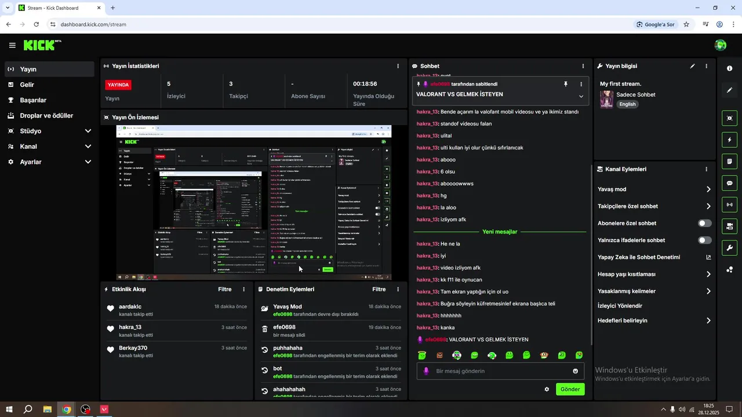Screen dimensions: 742x417
Task: Click İzleyici Yönlendir
Action: tap(620, 306)
